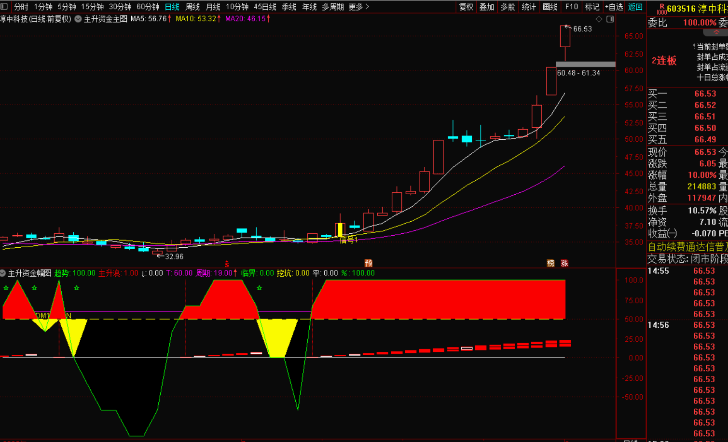Toggle the 叠加 overlay option
The image size is (728, 442).
click(486, 7)
